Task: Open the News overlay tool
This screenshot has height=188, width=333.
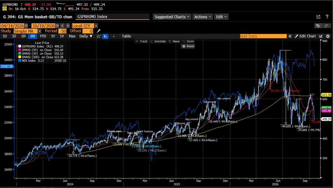Action: [174, 41]
